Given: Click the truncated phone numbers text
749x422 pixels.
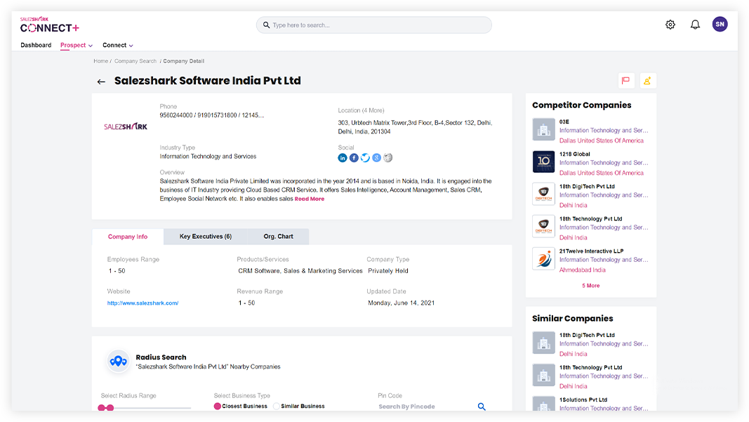Looking at the screenshot, I should pyautogui.click(x=211, y=116).
